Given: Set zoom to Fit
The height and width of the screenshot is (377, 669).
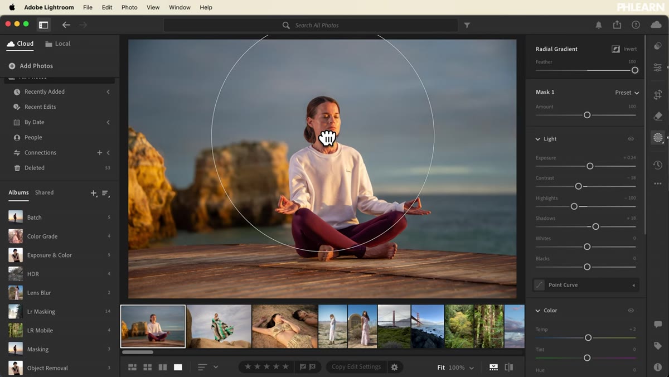Looking at the screenshot, I should 441,368.
